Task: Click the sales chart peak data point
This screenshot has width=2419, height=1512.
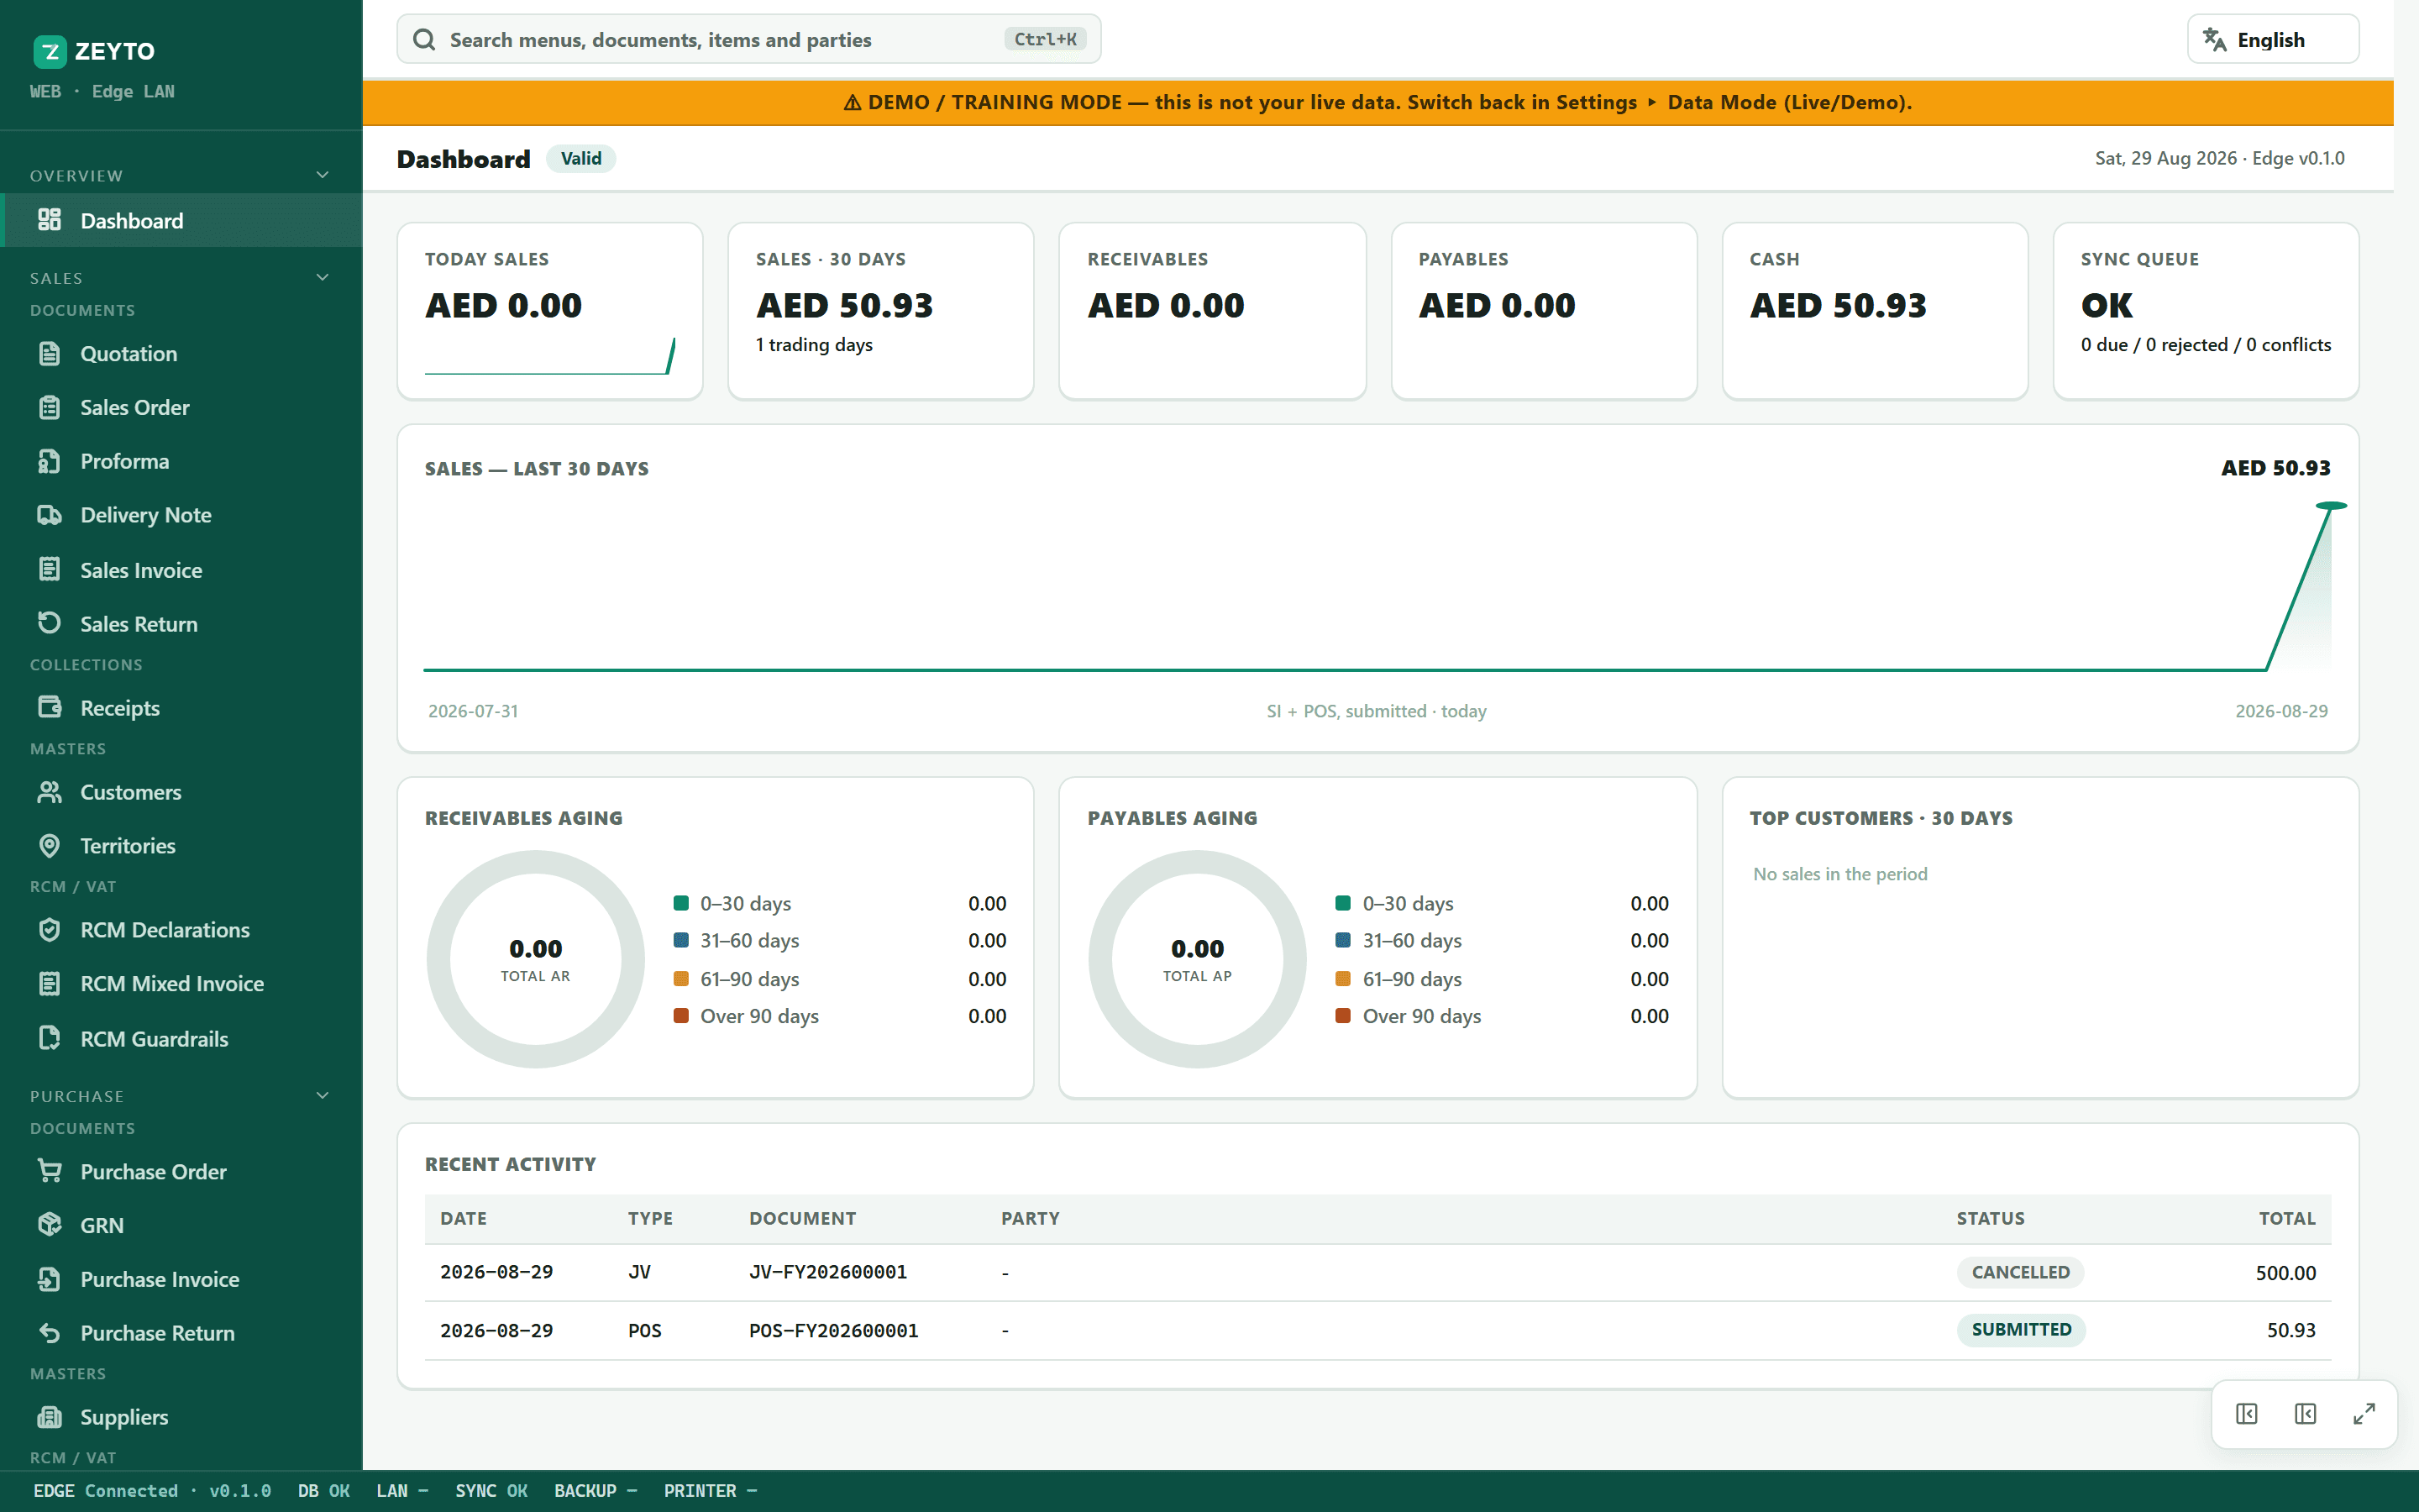Action: [x=2331, y=506]
